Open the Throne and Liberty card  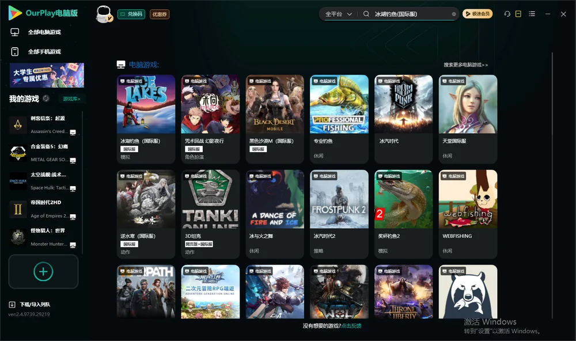[404, 292]
